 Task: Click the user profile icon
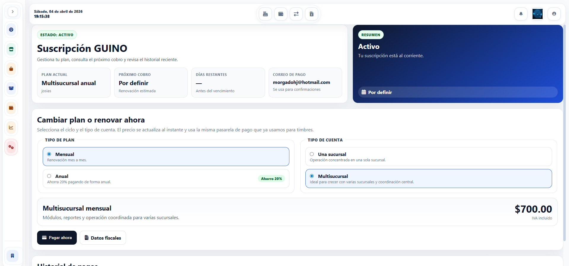pyautogui.click(x=554, y=14)
